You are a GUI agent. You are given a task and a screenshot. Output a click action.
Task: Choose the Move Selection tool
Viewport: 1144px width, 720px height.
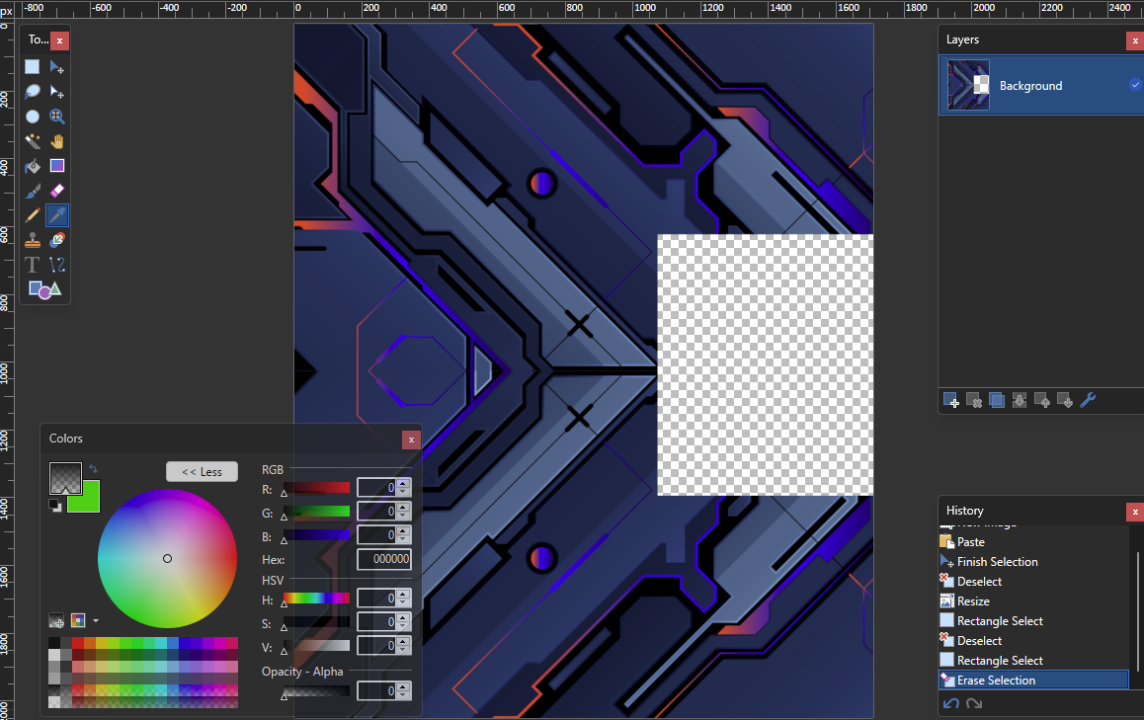57,92
